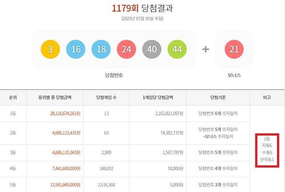This screenshot has width=285, height=192.
Task: Click the '순위' column header
Action: (13, 97)
